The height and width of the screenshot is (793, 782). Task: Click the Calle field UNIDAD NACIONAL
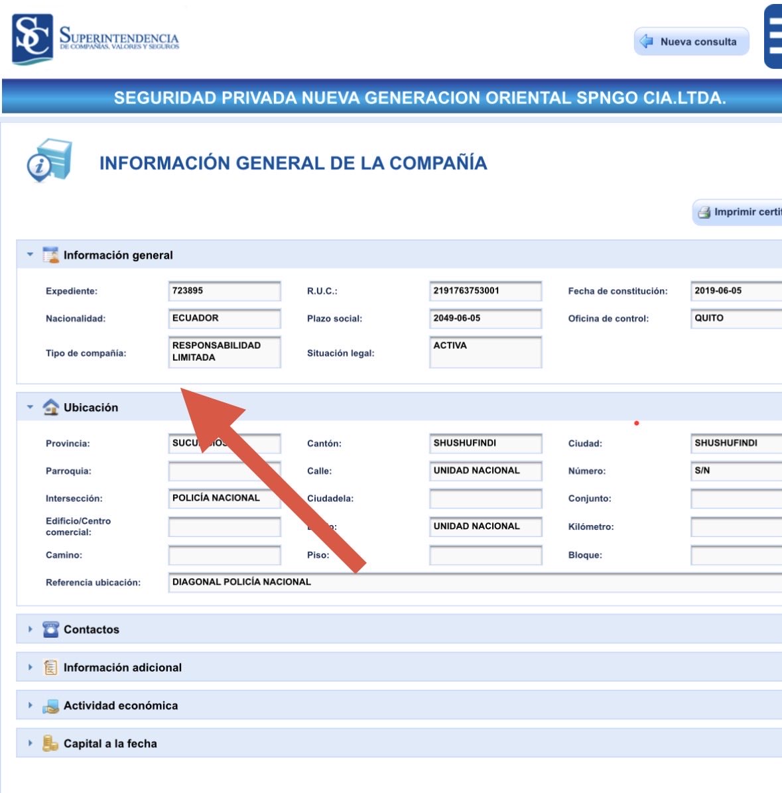tap(486, 470)
